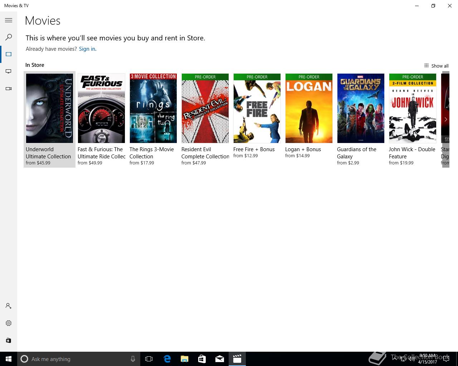Screen dimensions: 458x366
Task: Click the 'from $12.99' price
Action: point(245,156)
